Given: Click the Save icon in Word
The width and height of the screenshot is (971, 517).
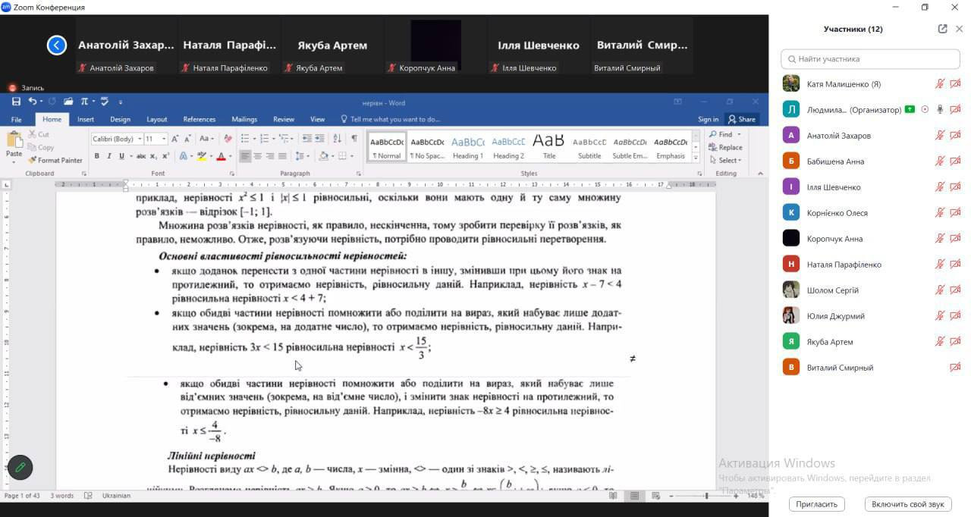Looking at the screenshot, I should pyautogui.click(x=16, y=101).
